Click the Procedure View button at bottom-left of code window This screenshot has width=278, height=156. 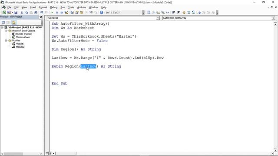47,153
